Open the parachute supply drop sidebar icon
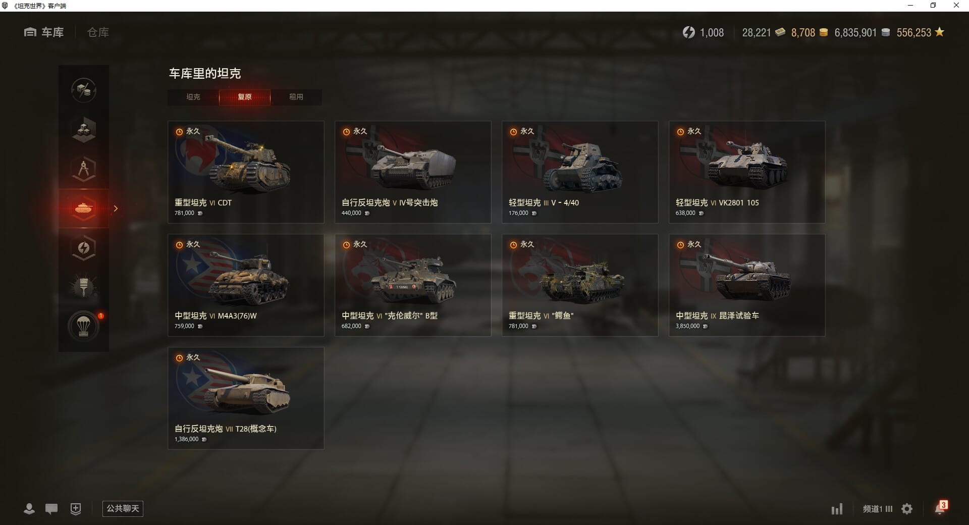The height and width of the screenshot is (525, 969). [84, 327]
